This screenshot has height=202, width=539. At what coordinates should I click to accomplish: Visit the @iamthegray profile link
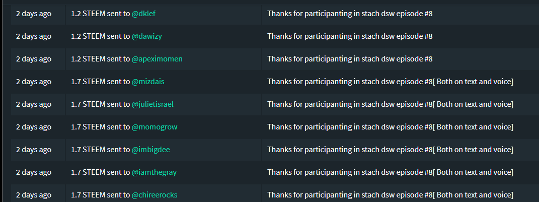(154, 172)
